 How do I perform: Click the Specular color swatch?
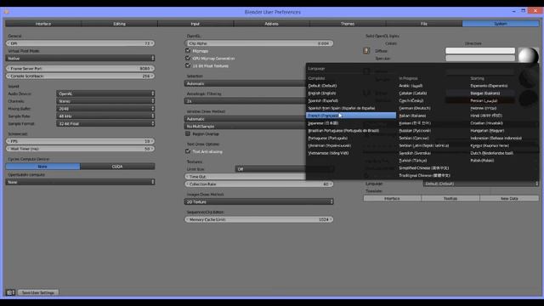[480, 59]
